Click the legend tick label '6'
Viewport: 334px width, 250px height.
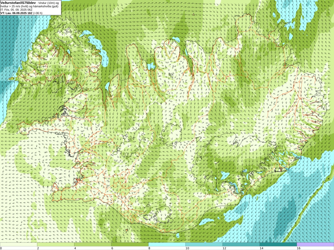[112, 248]
